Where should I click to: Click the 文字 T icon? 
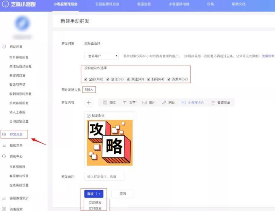point(125,102)
